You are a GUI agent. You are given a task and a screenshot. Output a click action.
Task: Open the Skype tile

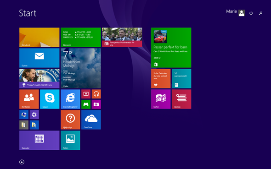pyautogui.click(x=50, y=99)
